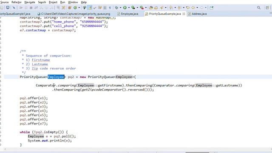Click the New Java Class green icon

point(75,8)
